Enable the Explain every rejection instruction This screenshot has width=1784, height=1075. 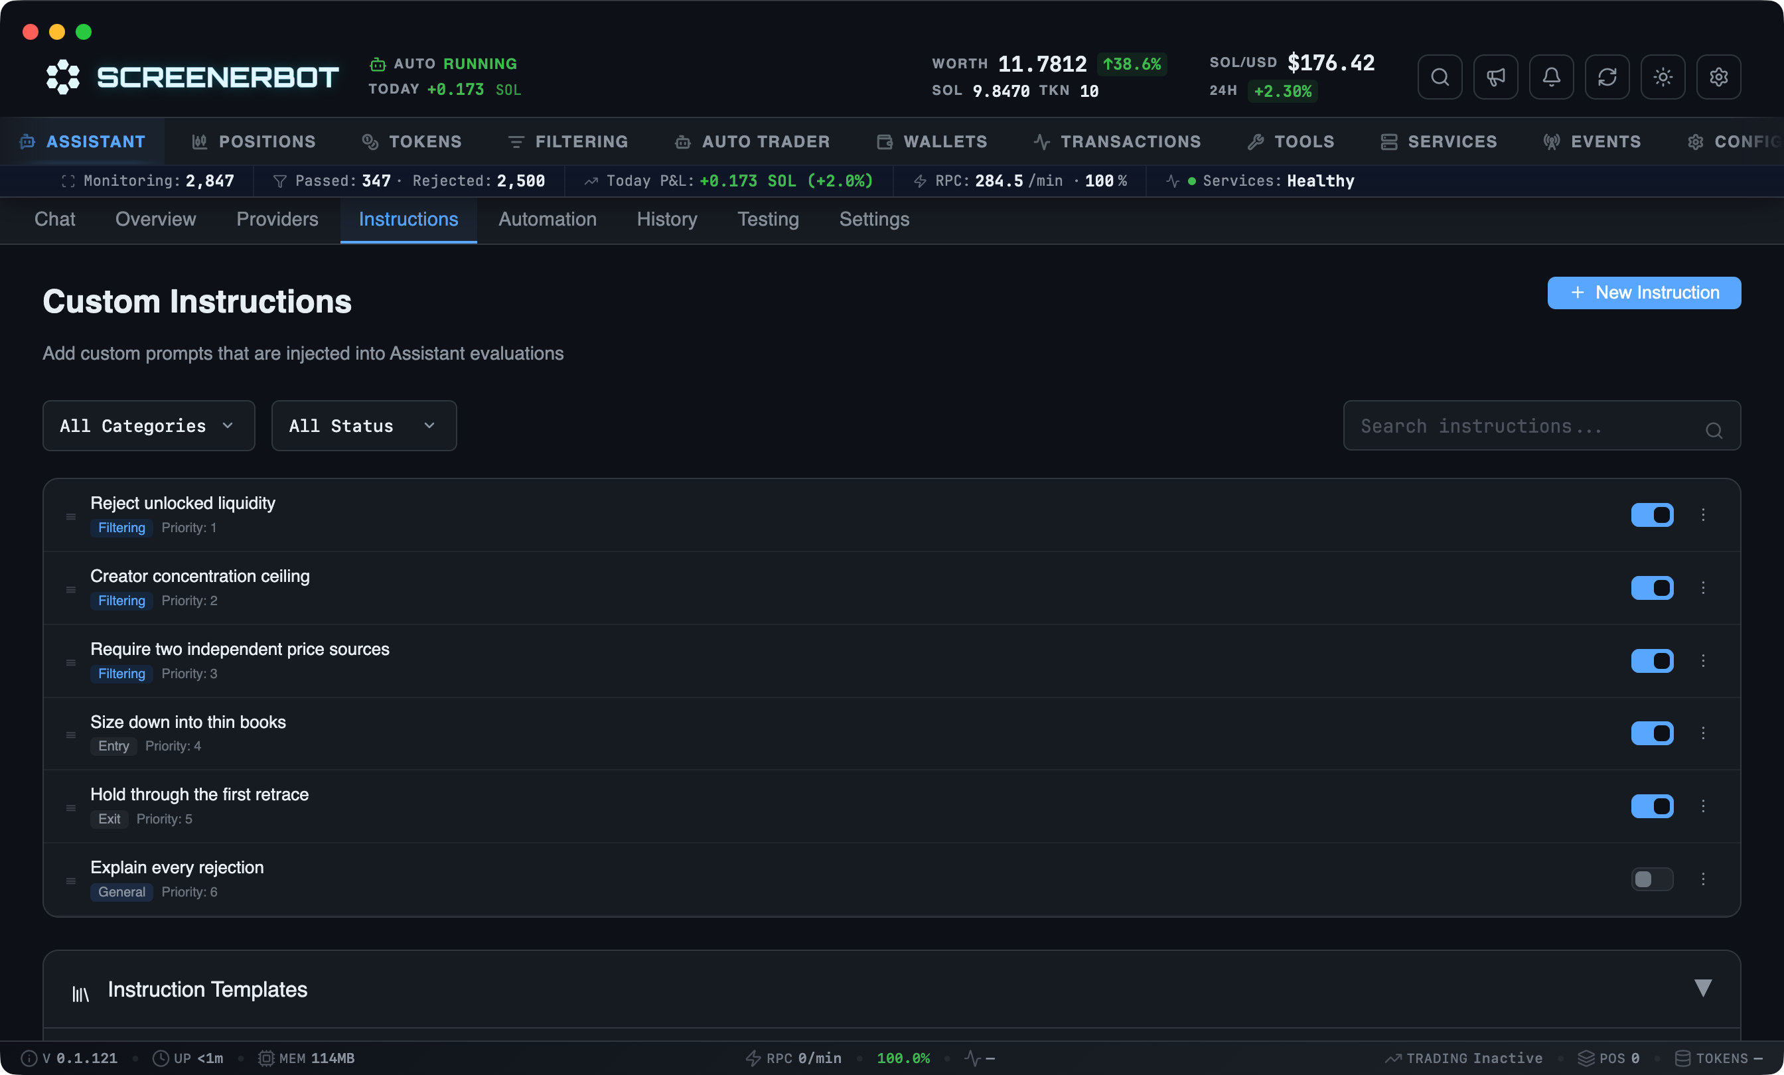[1652, 879]
